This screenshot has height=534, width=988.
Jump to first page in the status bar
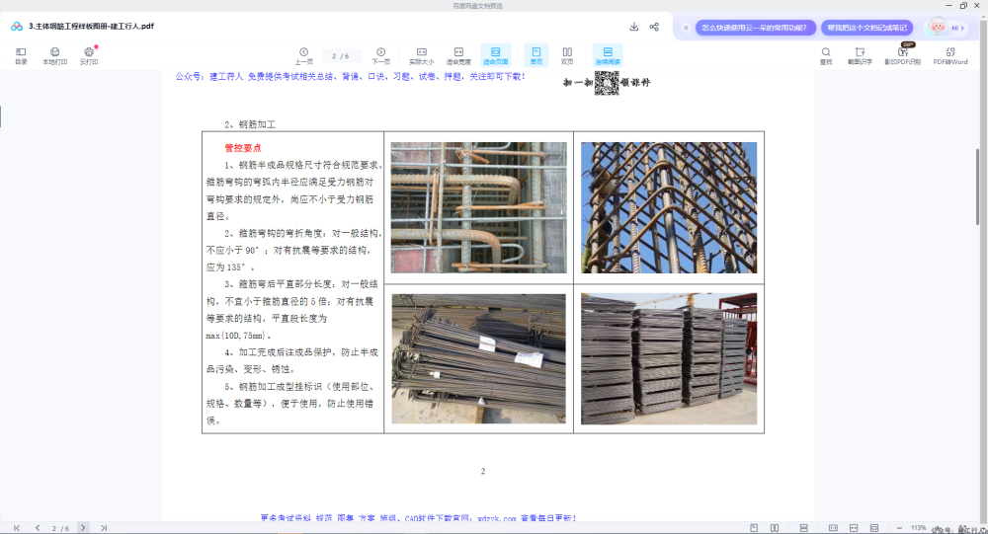tap(17, 528)
